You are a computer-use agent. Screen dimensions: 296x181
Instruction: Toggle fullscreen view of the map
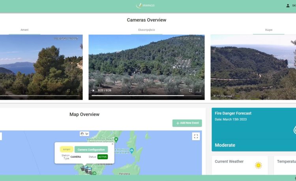[x=196, y=136]
